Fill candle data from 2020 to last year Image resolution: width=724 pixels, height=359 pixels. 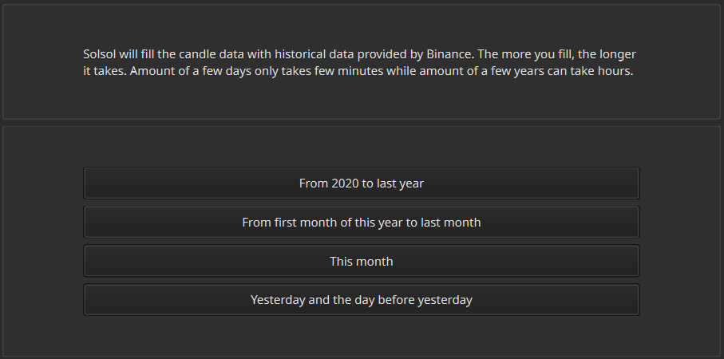click(x=361, y=183)
